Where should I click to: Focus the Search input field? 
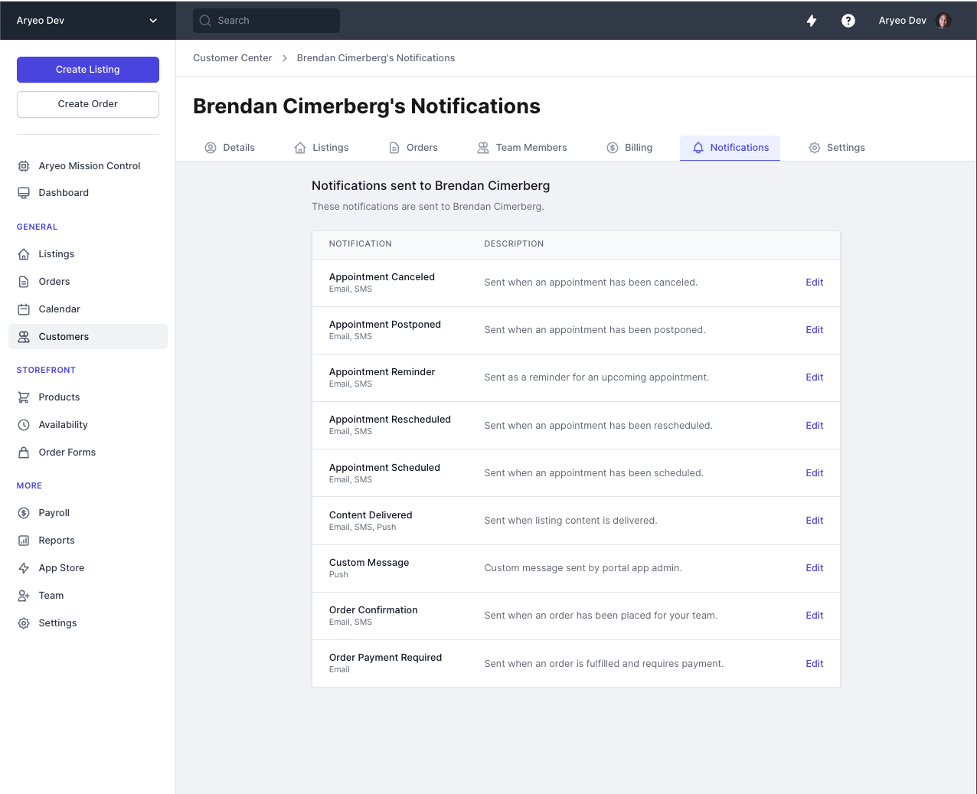266,21
